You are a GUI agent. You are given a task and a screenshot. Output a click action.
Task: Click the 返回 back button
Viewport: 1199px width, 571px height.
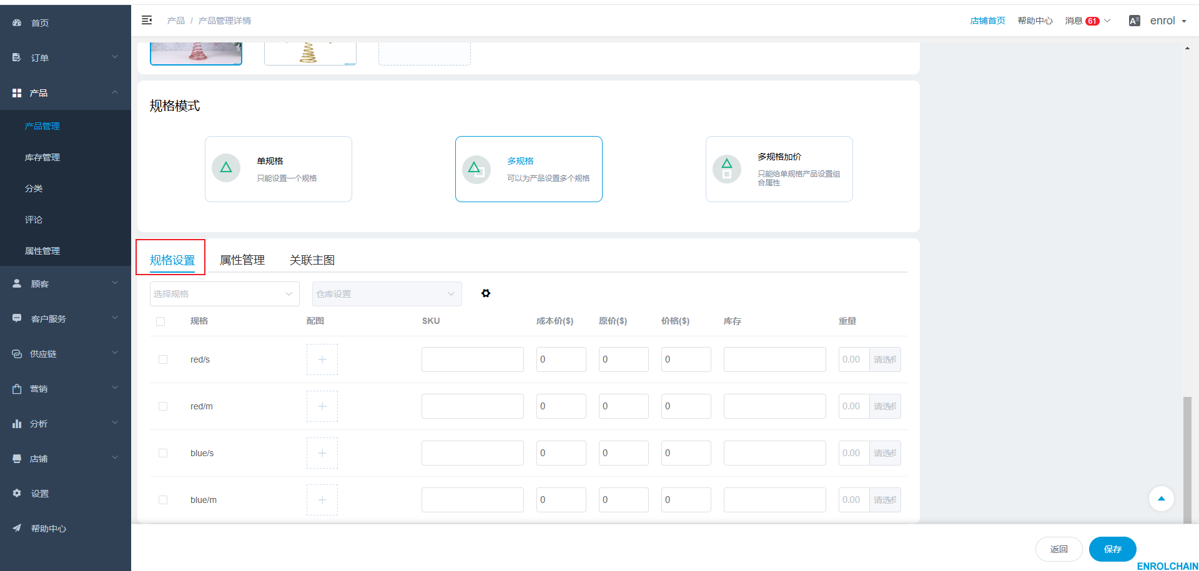pos(1059,549)
